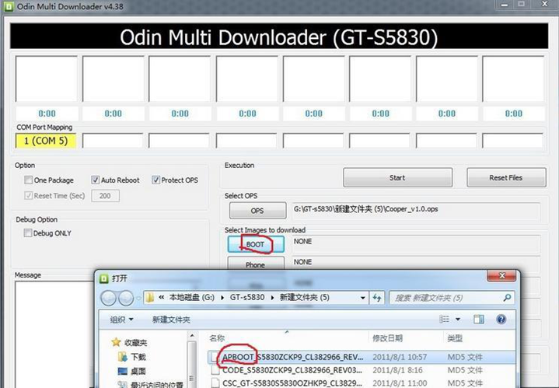Click the Reset Time value field 200
The height and width of the screenshot is (388, 559).
[105, 196]
